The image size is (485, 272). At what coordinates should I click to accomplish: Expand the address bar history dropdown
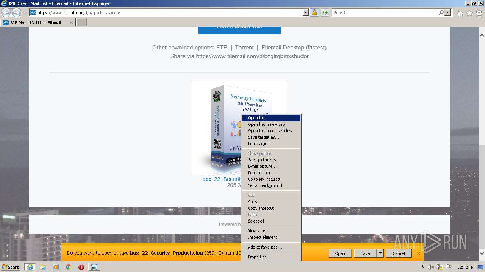tap(306, 12)
